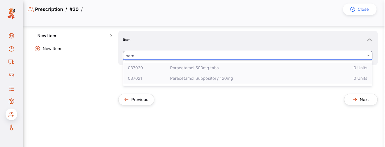Open the list catalogue icon in sidebar
This screenshot has width=385, height=147.
11,88
